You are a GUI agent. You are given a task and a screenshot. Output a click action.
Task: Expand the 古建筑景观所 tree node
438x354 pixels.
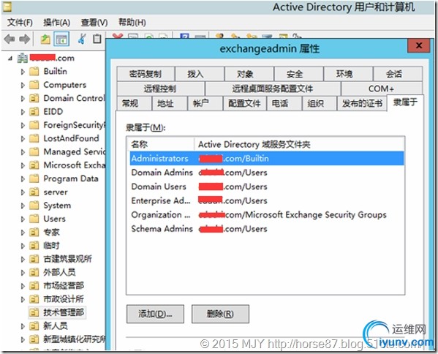[x=23, y=260]
